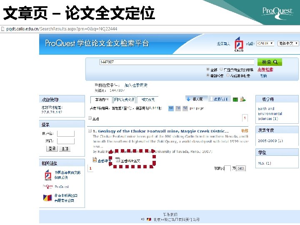Screen dimensions: 300x225
Task: Focus the username input field
Action: [66, 134]
